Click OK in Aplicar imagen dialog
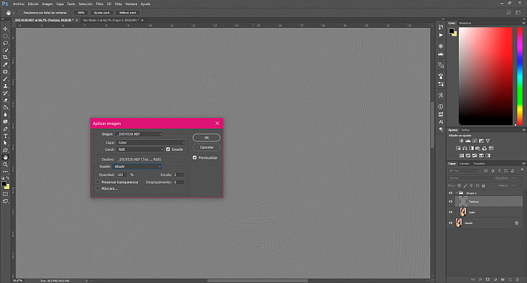 (x=206, y=138)
